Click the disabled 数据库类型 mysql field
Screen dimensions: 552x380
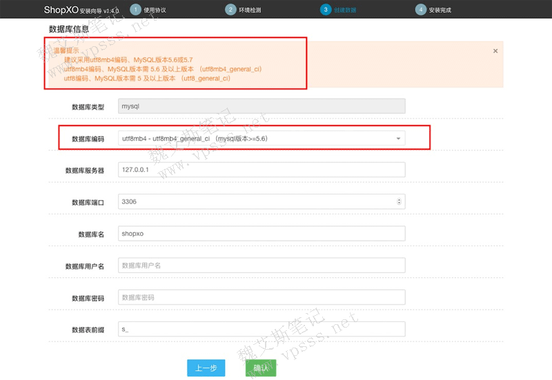pyautogui.click(x=262, y=107)
